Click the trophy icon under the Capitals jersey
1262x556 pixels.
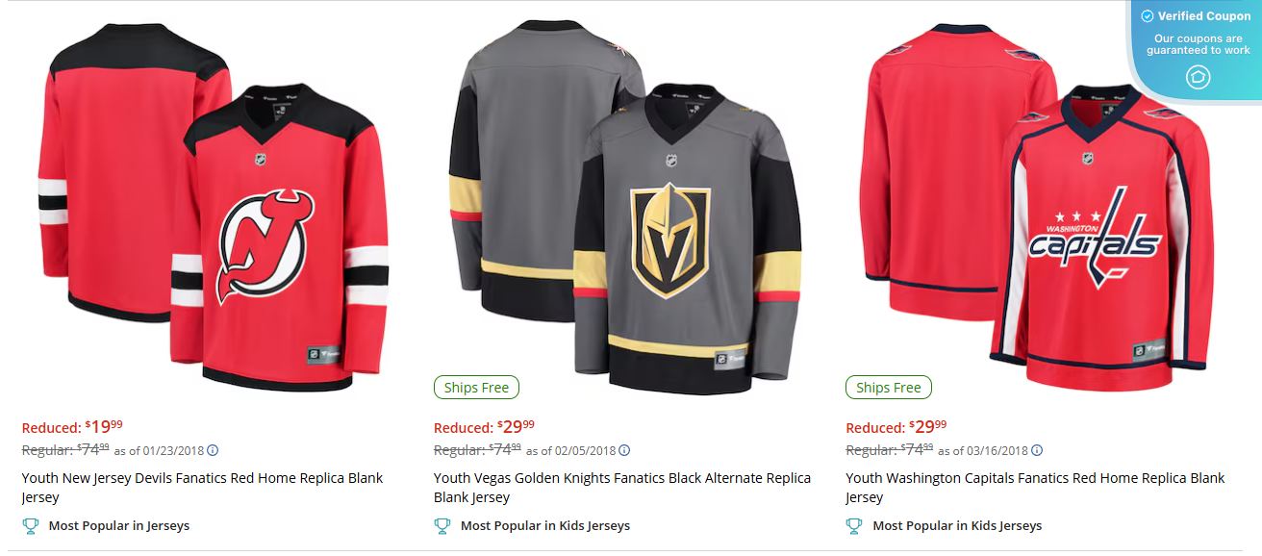[855, 525]
